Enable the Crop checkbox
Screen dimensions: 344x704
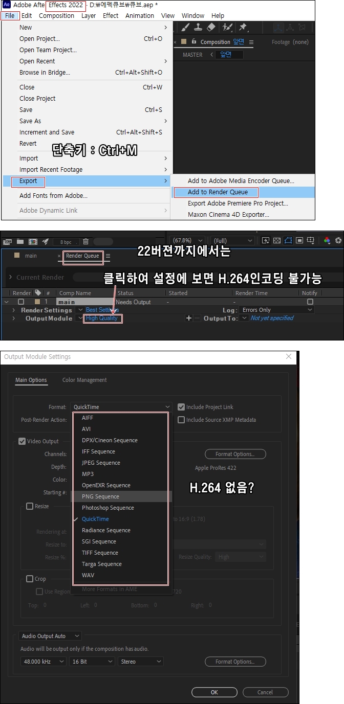(x=30, y=579)
